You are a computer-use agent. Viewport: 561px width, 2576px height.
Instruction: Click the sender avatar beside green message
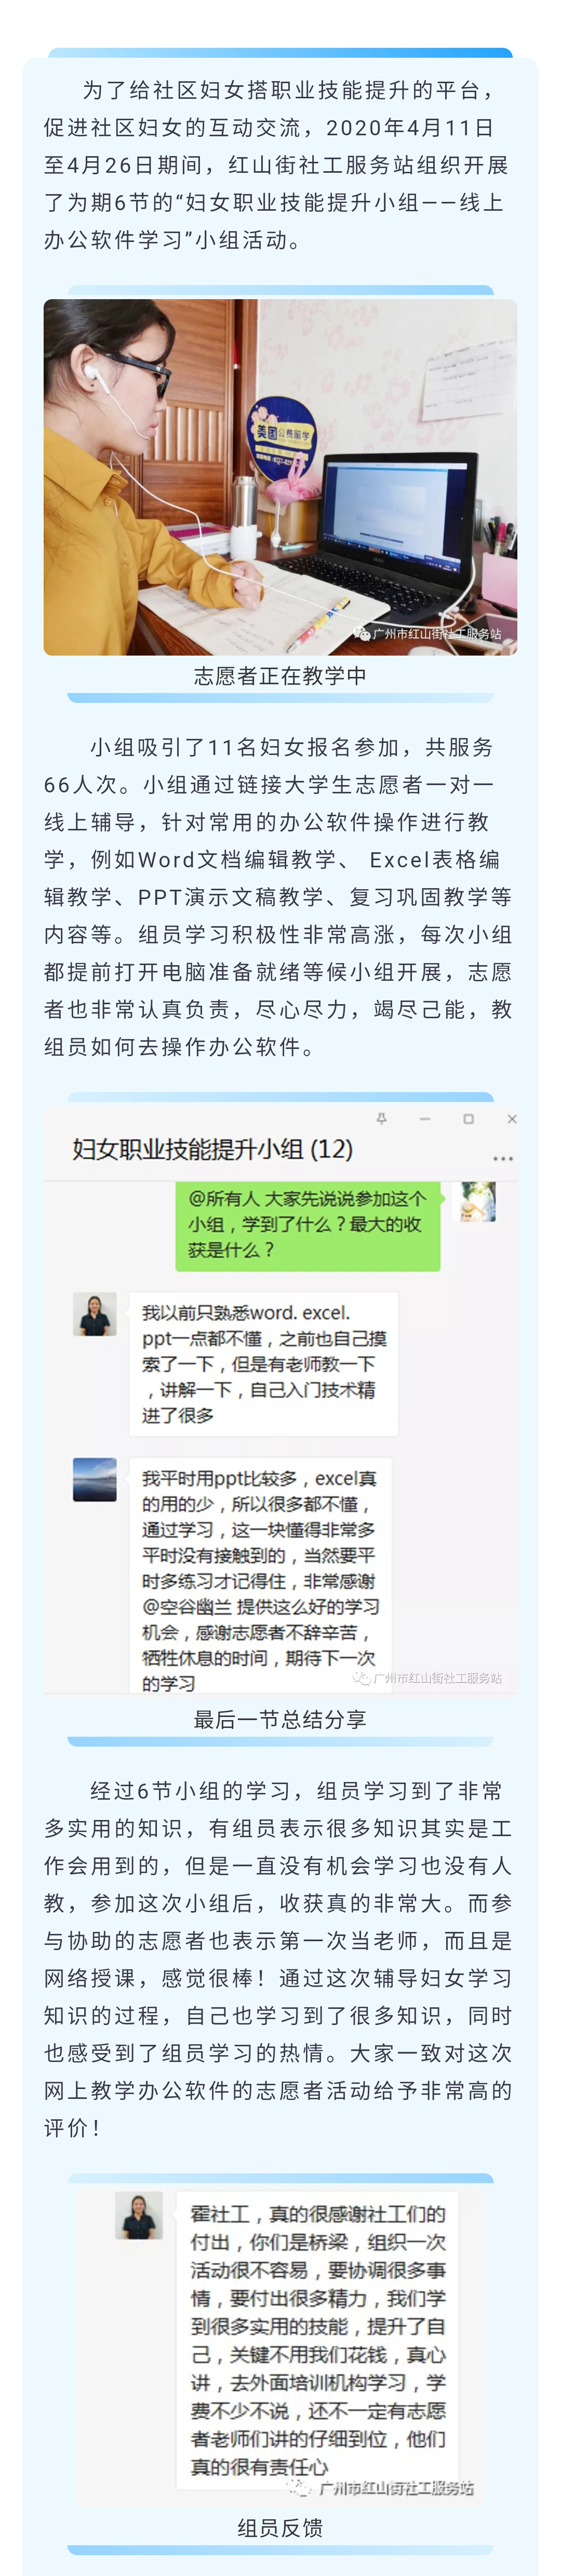476,1201
